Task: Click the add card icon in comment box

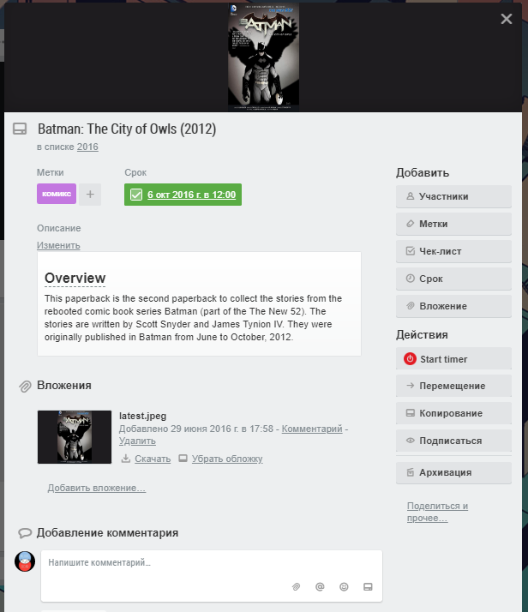Action: pyautogui.click(x=368, y=586)
